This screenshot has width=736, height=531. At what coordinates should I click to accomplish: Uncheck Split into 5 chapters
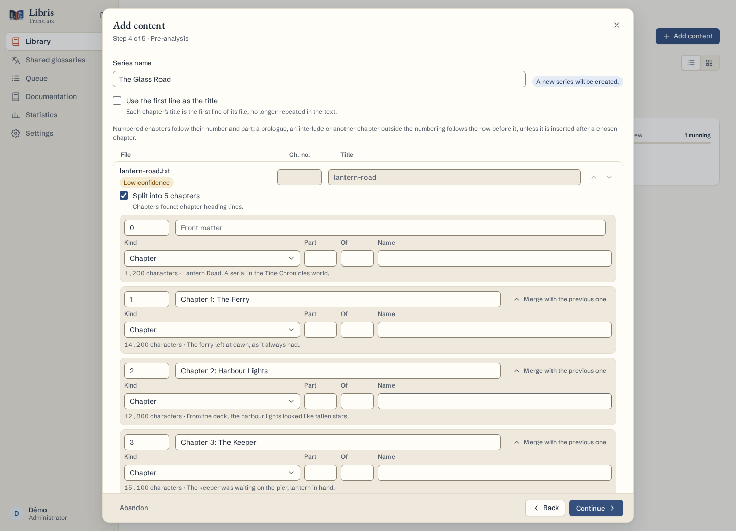point(124,196)
